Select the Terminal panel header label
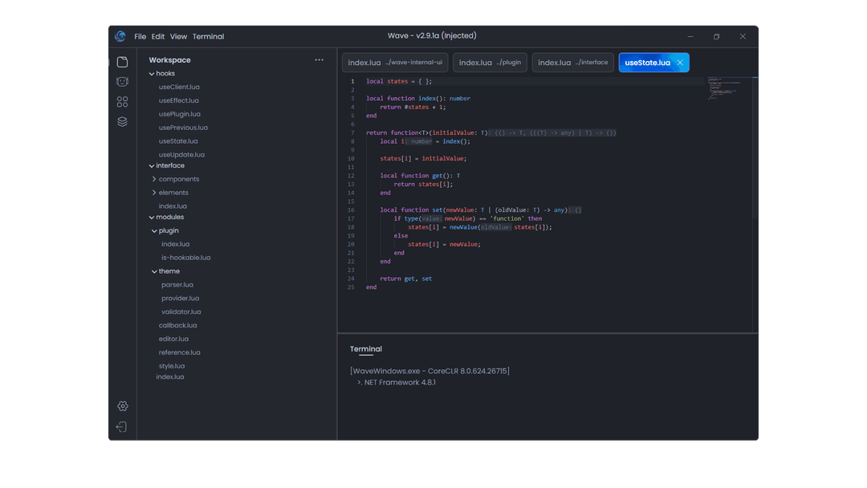This screenshot has width=867, height=488. 366,348
